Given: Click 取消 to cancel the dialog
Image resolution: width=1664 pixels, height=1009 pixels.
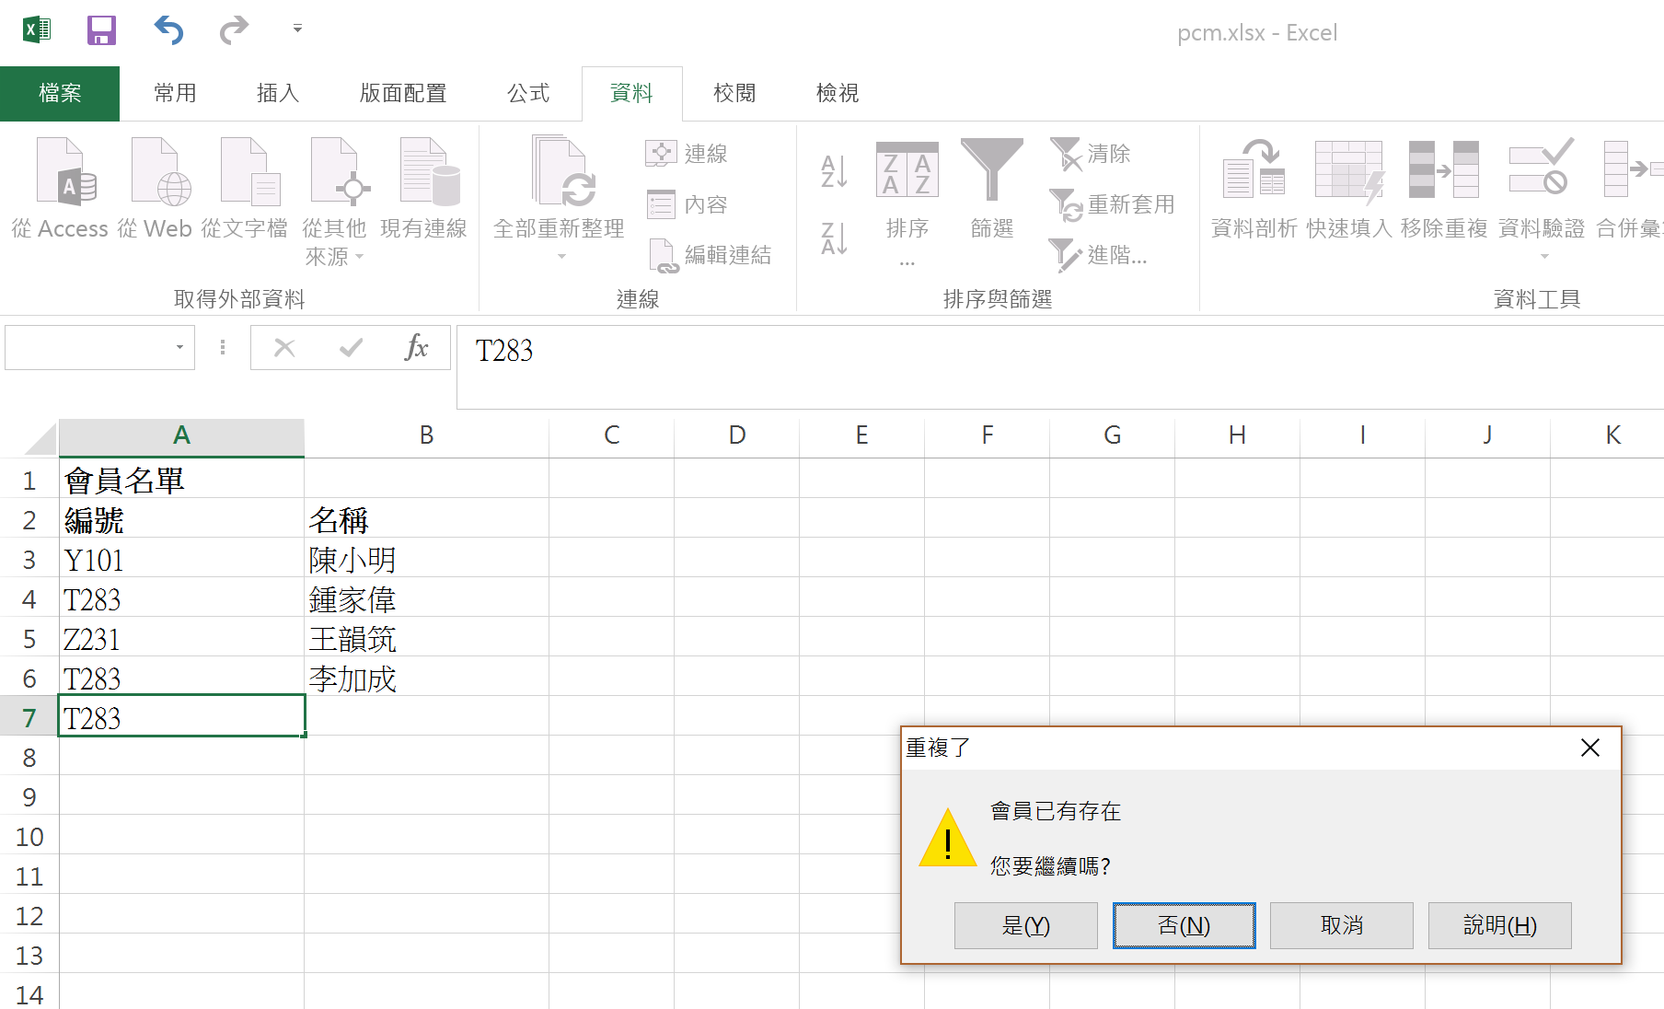Looking at the screenshot, I should pos(1340,925).
